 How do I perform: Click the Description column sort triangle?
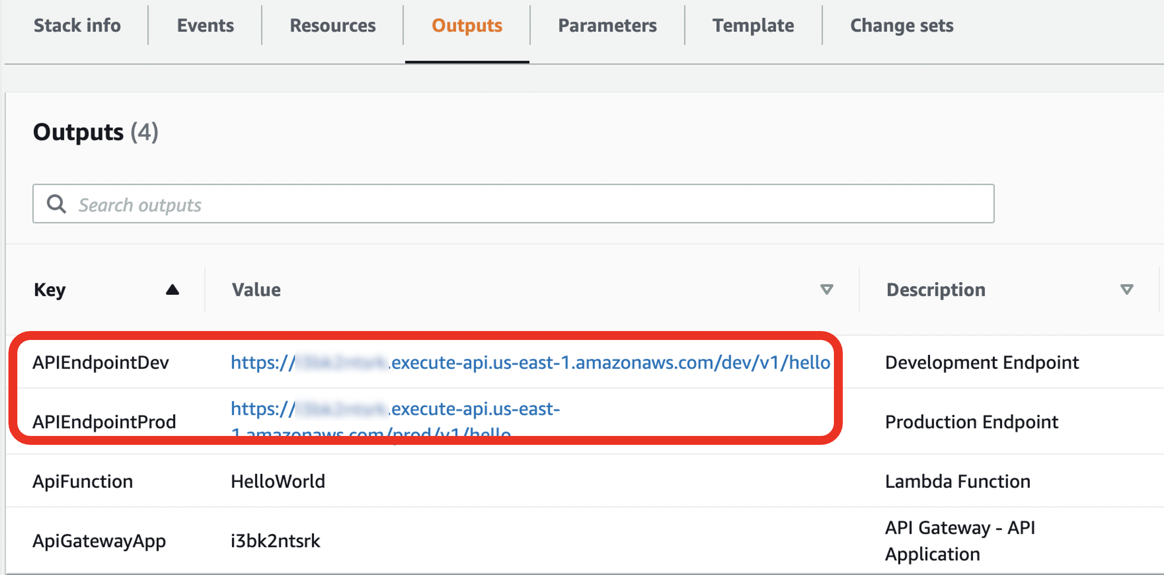pyautogui.click(x=1127, y=289)
